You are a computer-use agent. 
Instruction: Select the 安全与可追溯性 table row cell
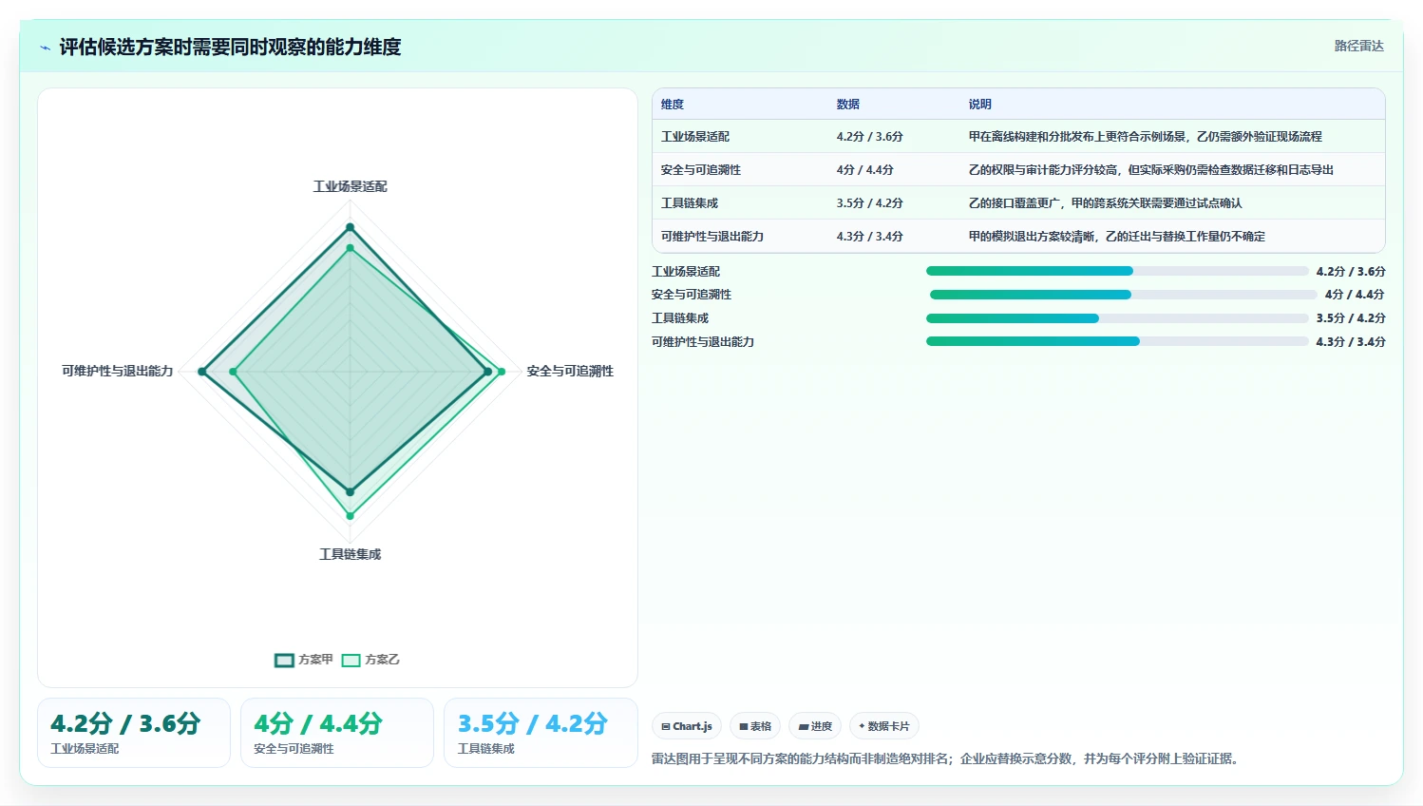point(701,170)
